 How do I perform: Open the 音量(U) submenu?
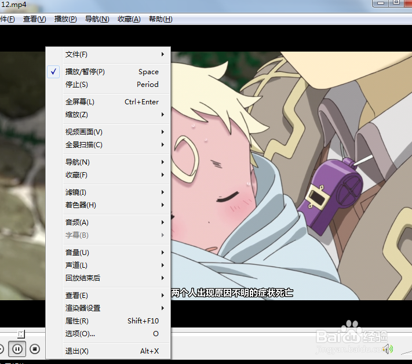108,253
